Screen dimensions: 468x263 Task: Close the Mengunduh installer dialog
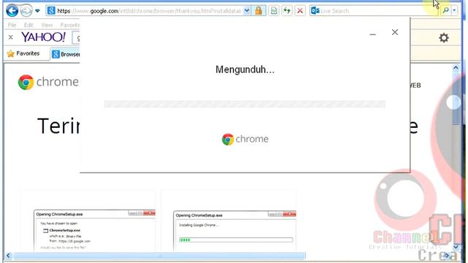point(395,32)
